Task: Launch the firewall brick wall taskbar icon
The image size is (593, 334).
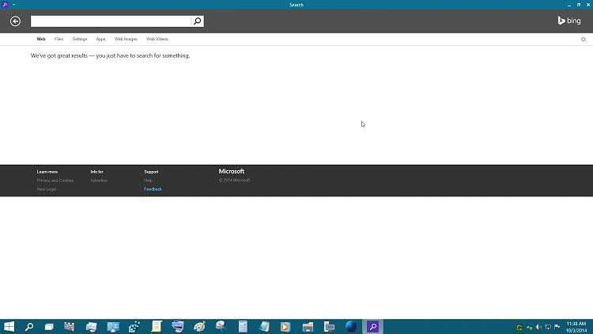Action: (x=70, y=326)
